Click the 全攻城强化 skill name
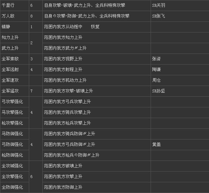 12,166
